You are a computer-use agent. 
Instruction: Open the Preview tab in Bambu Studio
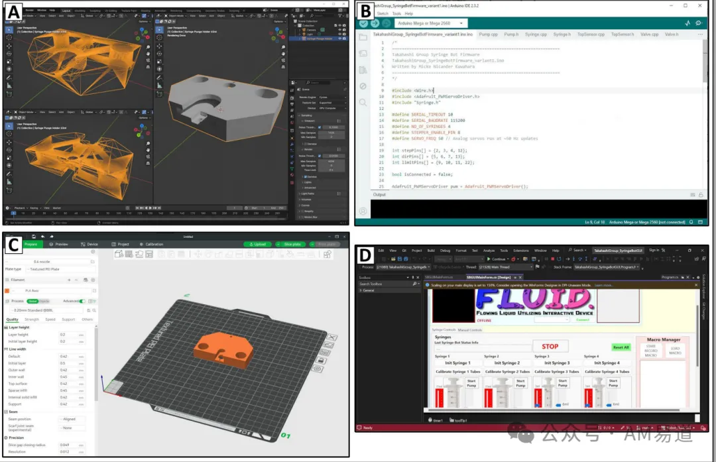pos(58,244)
